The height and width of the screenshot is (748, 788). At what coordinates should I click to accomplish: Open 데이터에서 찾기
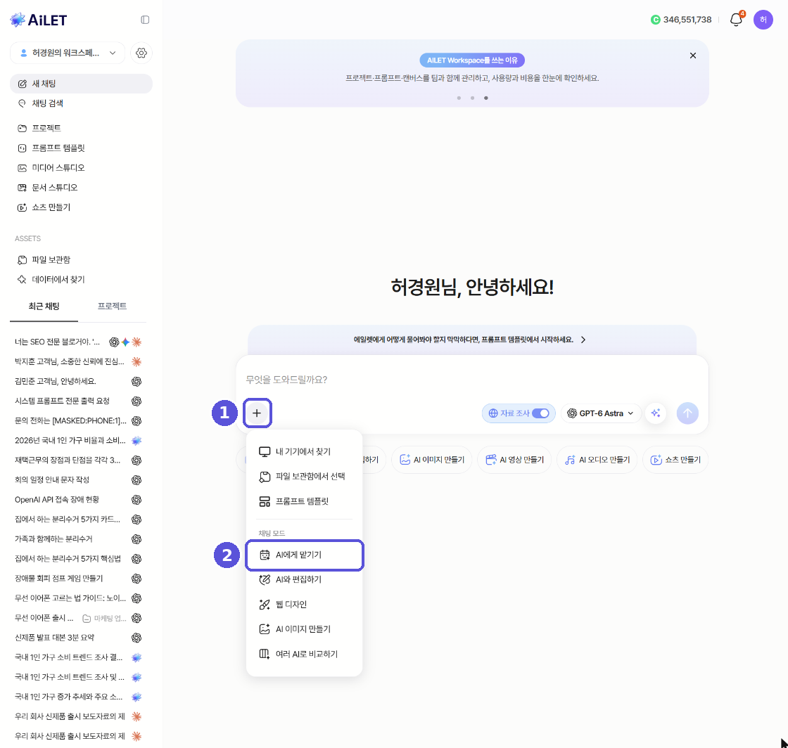[x=81, y=280]
